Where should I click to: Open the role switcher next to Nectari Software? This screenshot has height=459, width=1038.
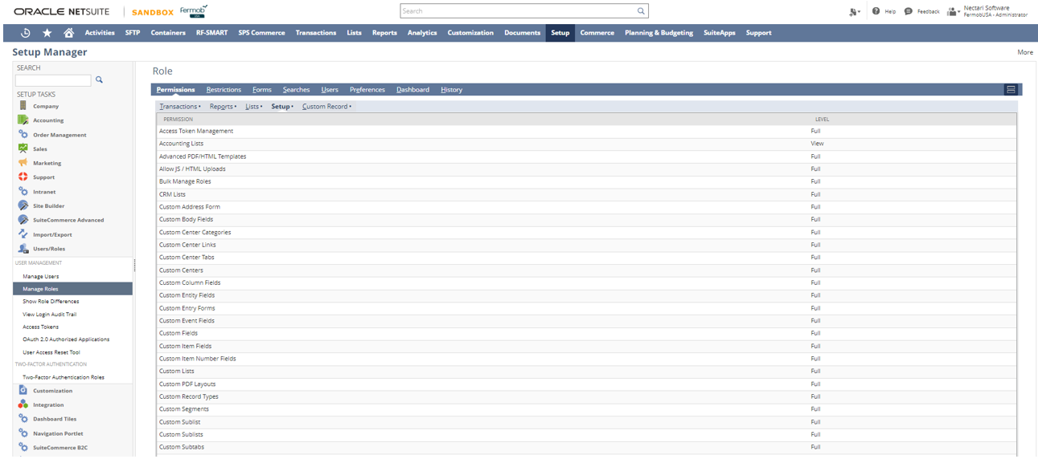coord(954,11)
